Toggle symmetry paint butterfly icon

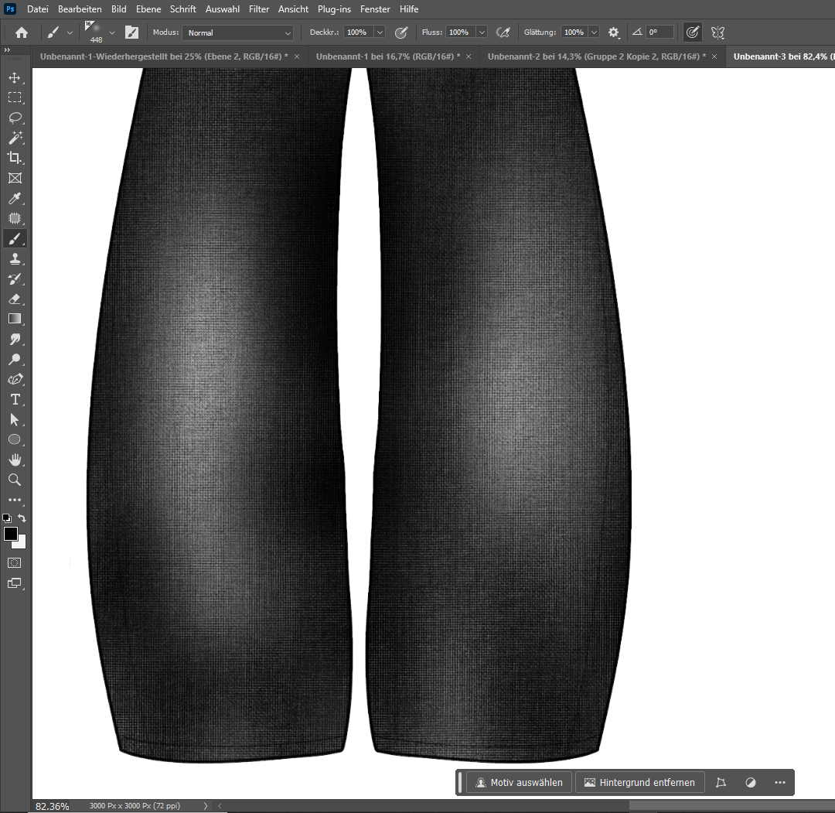[717, 32]
